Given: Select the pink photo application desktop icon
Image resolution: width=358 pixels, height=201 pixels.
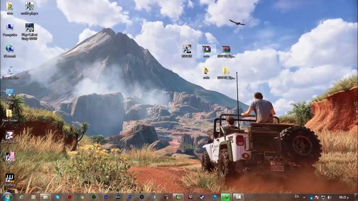Looking at the screenshot, I should click(x=10, y=158).
